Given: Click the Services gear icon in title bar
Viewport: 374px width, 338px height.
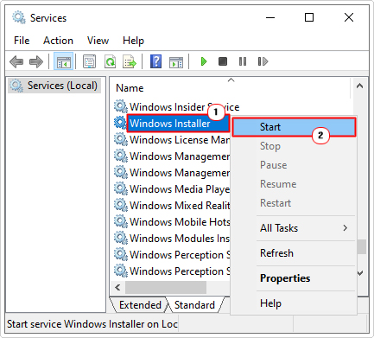Looking at the screenshot, I should pyautogui.click(x=19, y=17).
